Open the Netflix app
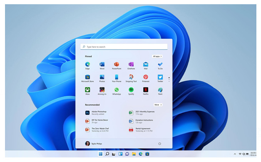 tap(146, 91)
